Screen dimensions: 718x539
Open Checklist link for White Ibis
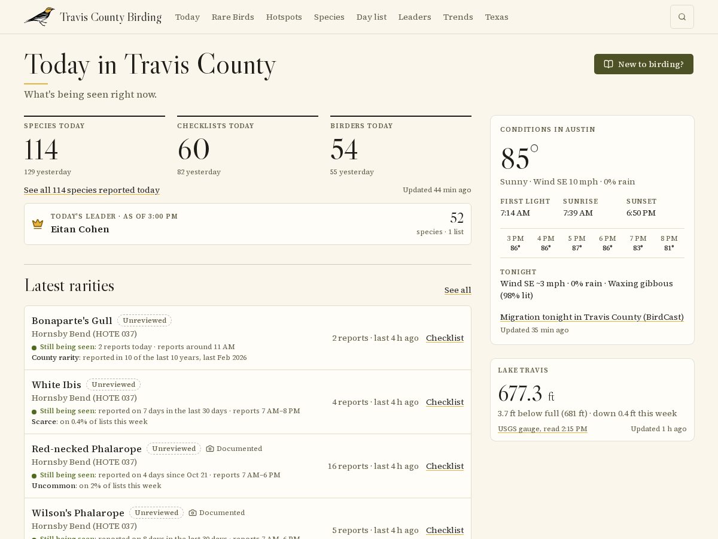coord(445,402)
